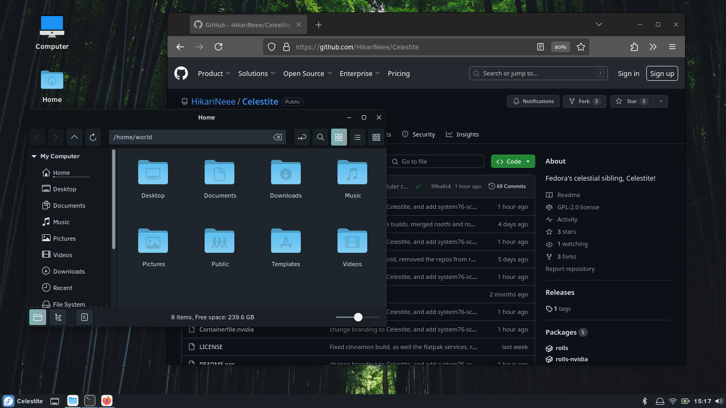The width and height of the screenshot is (726, 408).
Task: Switch to compact view in file manager
Action: 376,137
